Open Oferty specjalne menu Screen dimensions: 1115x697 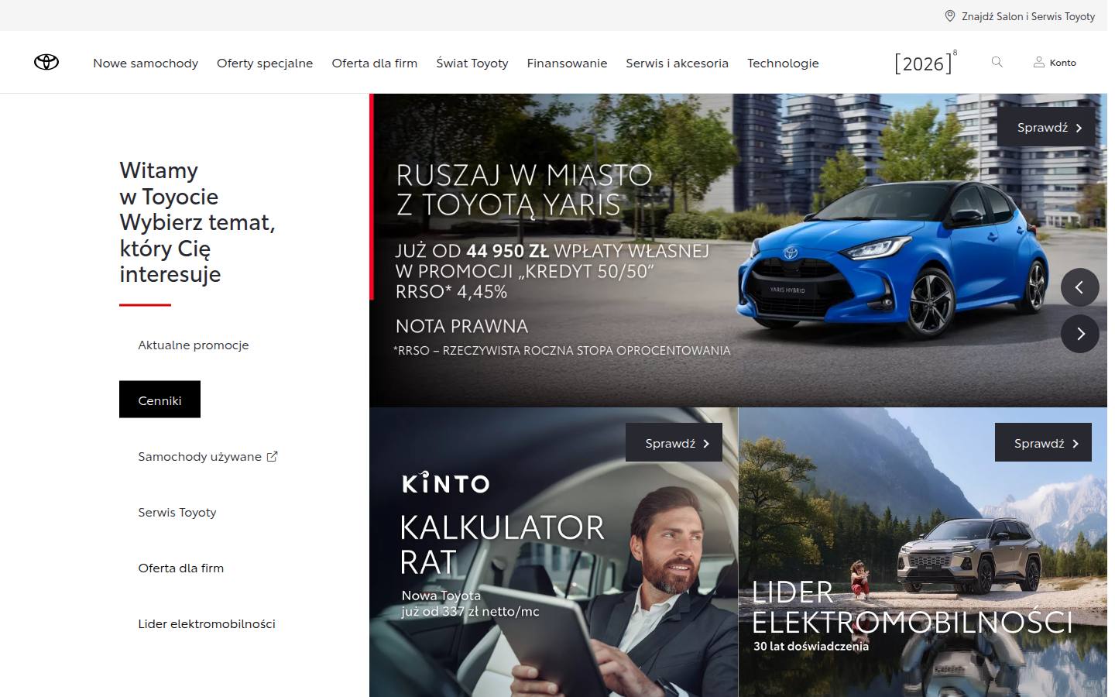pyautogui.click(x=265, y=63)
